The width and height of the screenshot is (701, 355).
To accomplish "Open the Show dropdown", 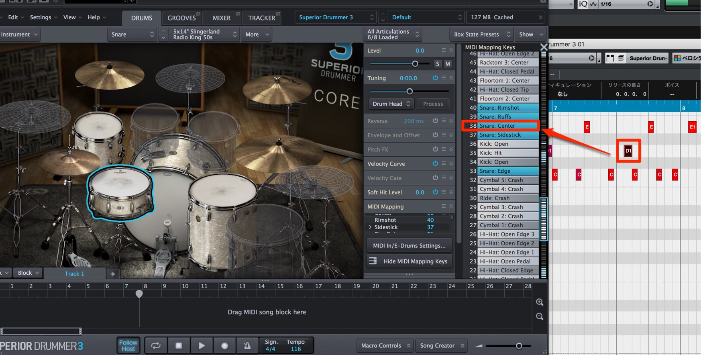I will tap(531, 35).
